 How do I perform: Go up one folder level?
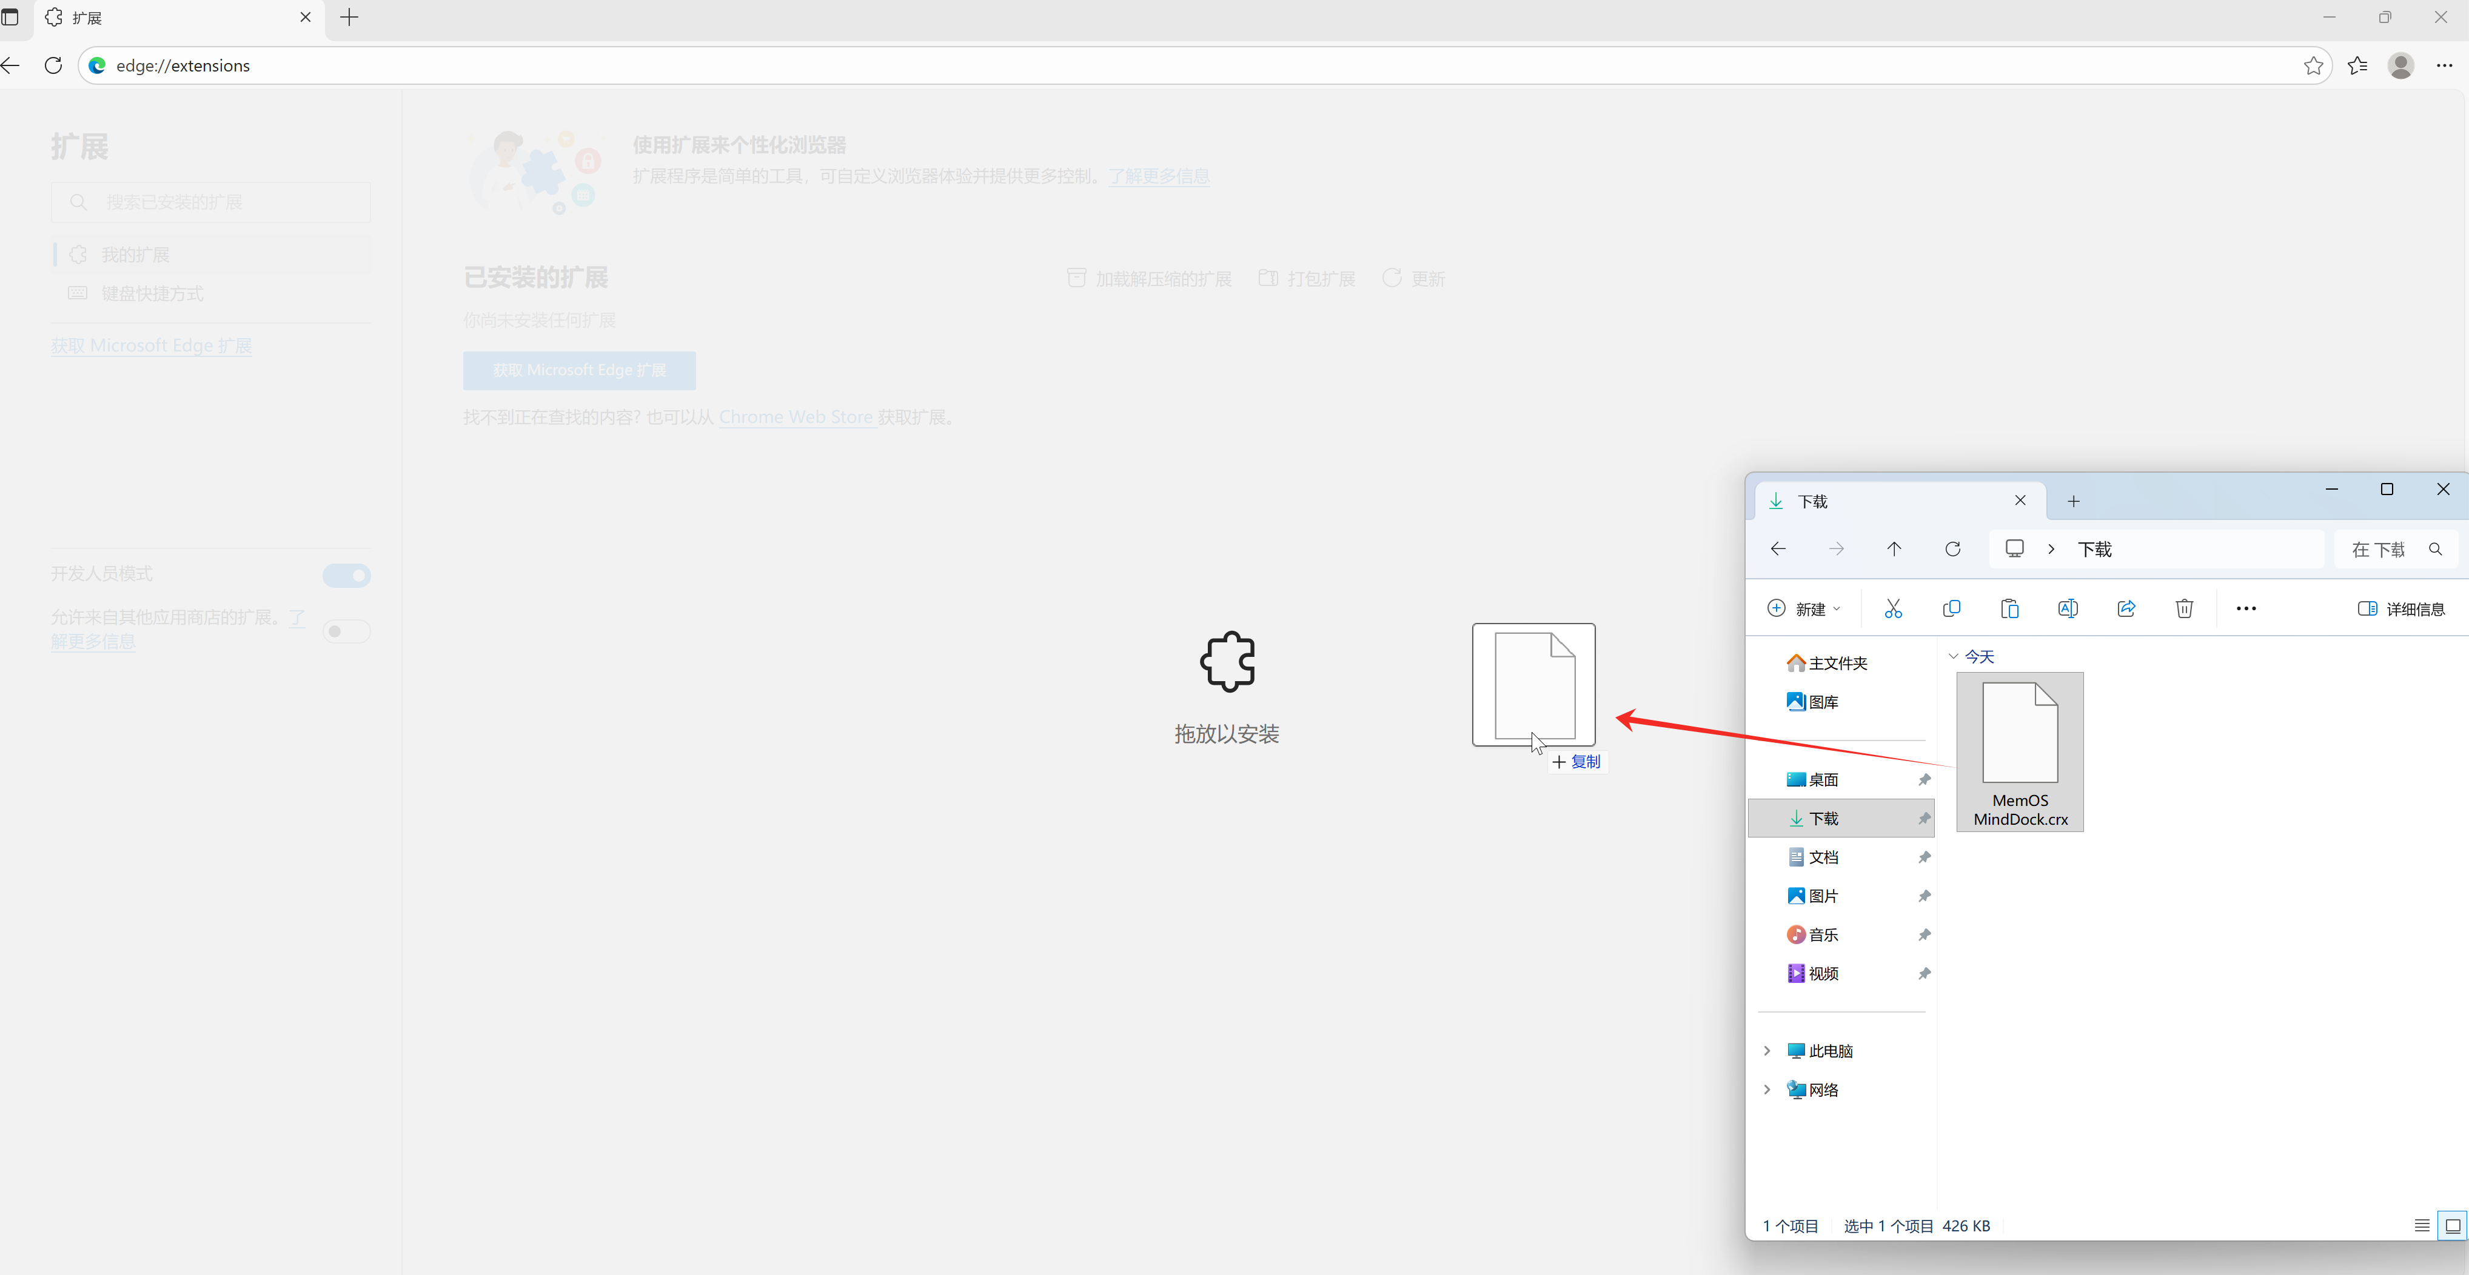point(1894,549)
